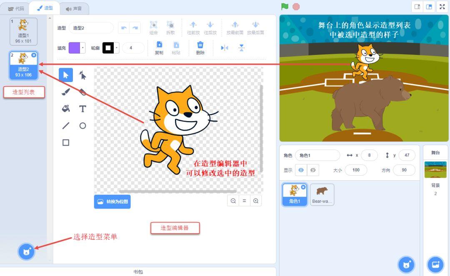Click the canvas horizontal scrollbar
Screen dimensions: 450x276
click(177, 191)
